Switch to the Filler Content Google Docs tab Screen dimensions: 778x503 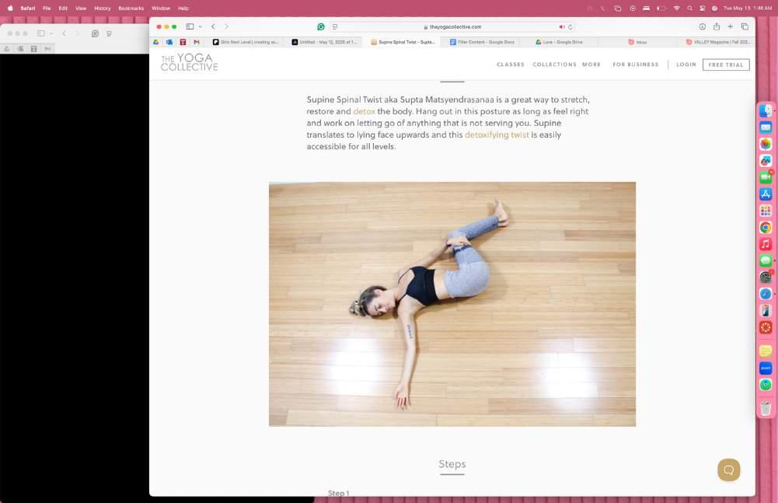tap(483, 42)
